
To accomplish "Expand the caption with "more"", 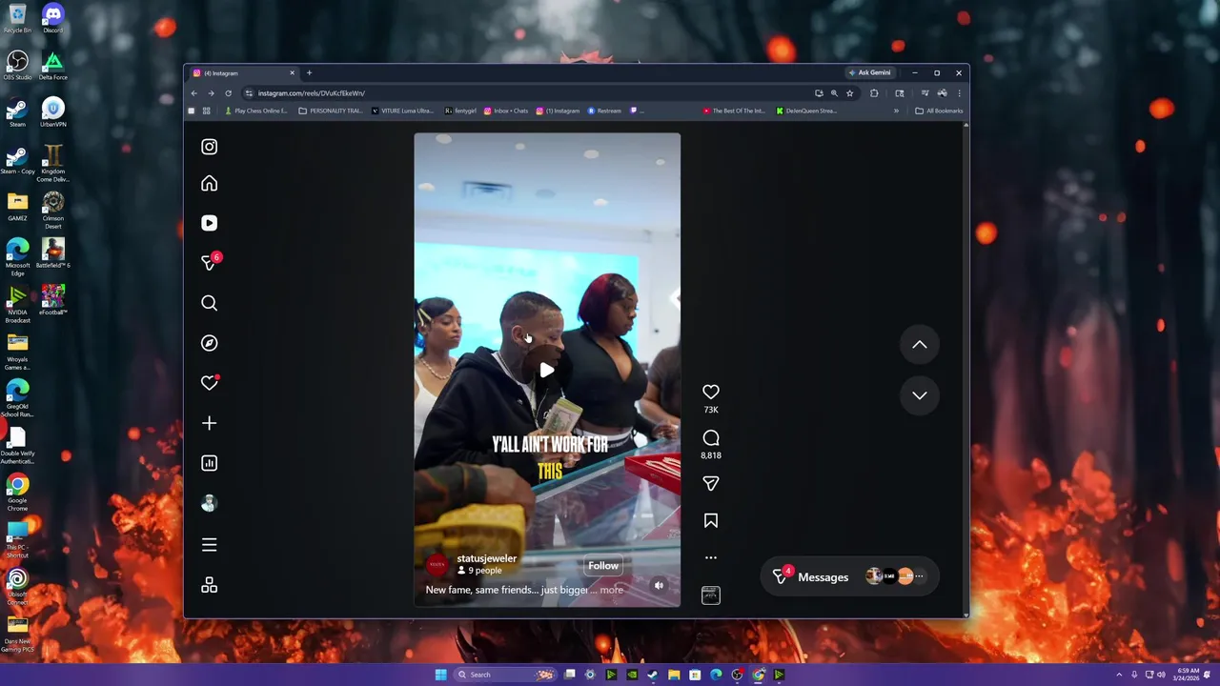I will point(611,590).
